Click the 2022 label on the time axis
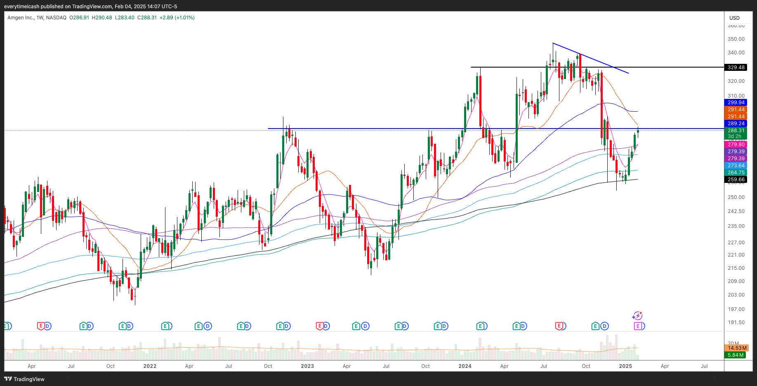 click(x=150, y=366)
